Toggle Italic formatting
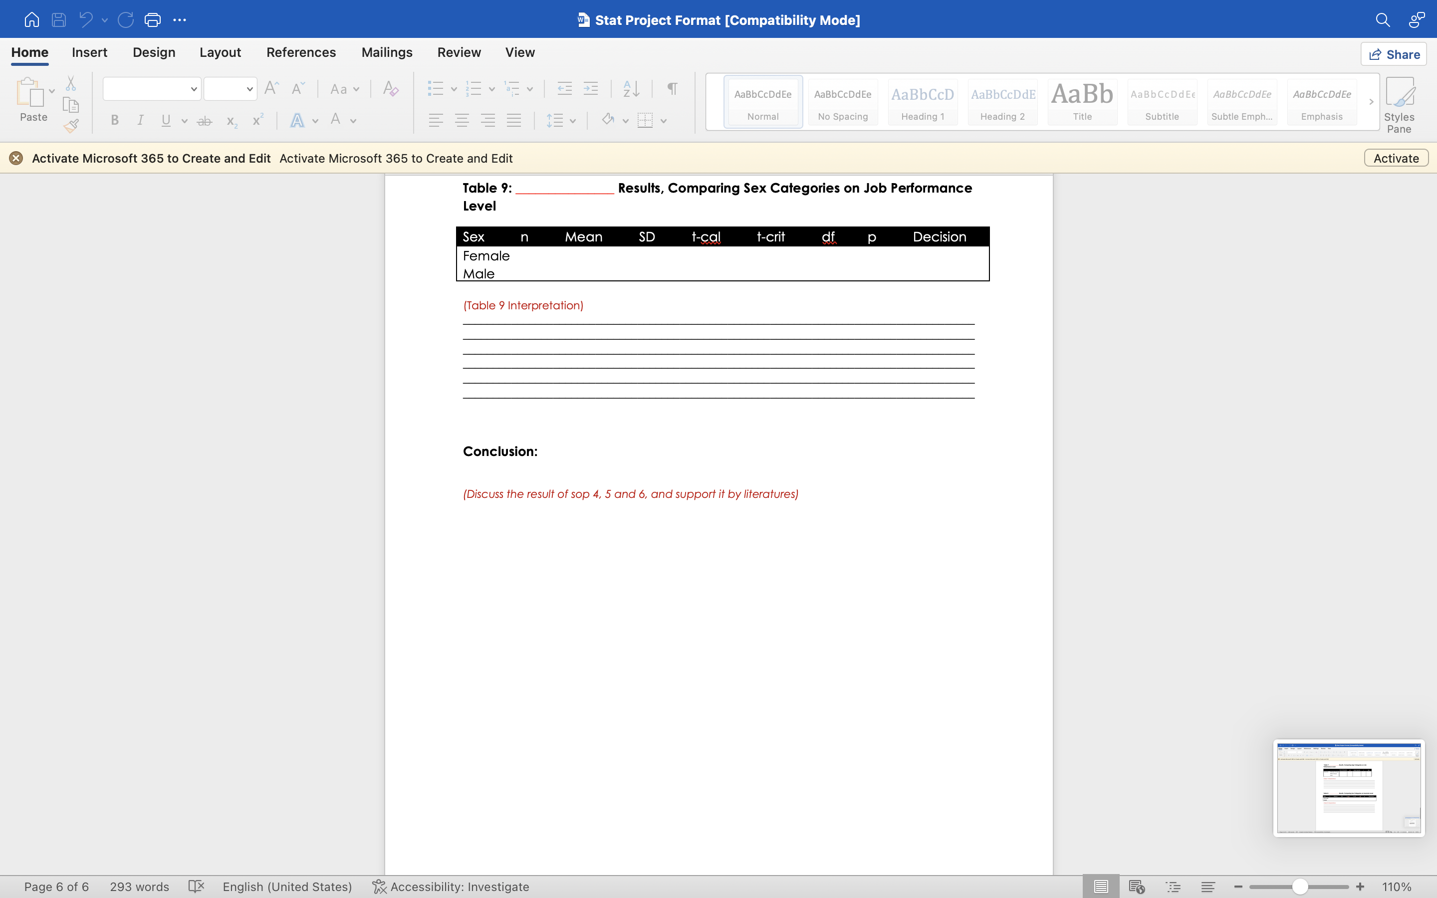This screenshot has height=898, width=1437. 141,121
